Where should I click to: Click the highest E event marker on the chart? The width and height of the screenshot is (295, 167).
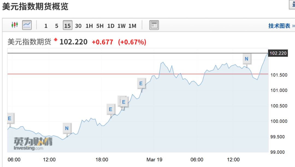[141, 83]
